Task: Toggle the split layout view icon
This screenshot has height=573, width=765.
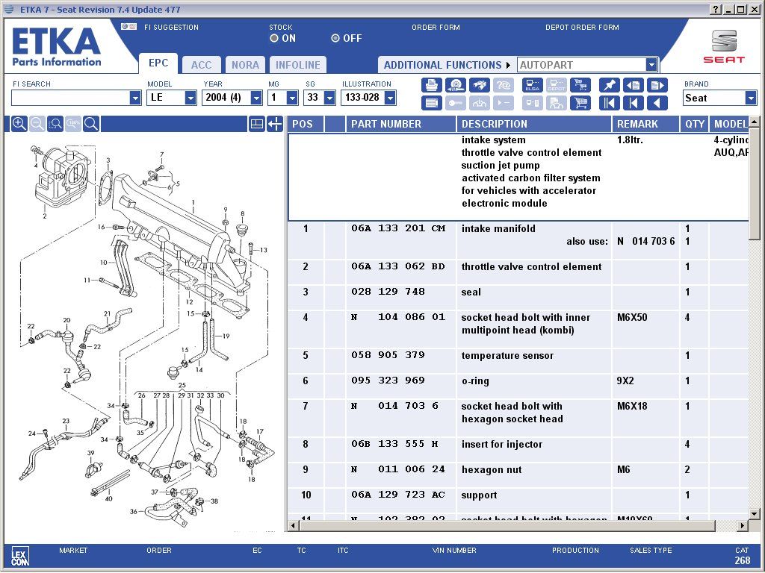Action: (257, 124)
